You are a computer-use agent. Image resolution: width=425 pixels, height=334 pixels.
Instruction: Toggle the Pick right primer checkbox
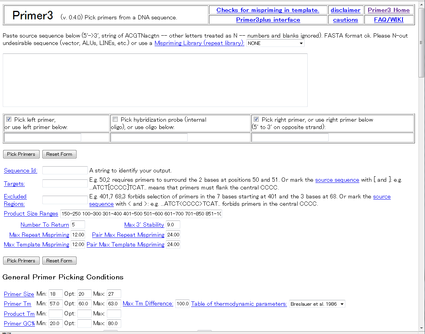[256, 119]
